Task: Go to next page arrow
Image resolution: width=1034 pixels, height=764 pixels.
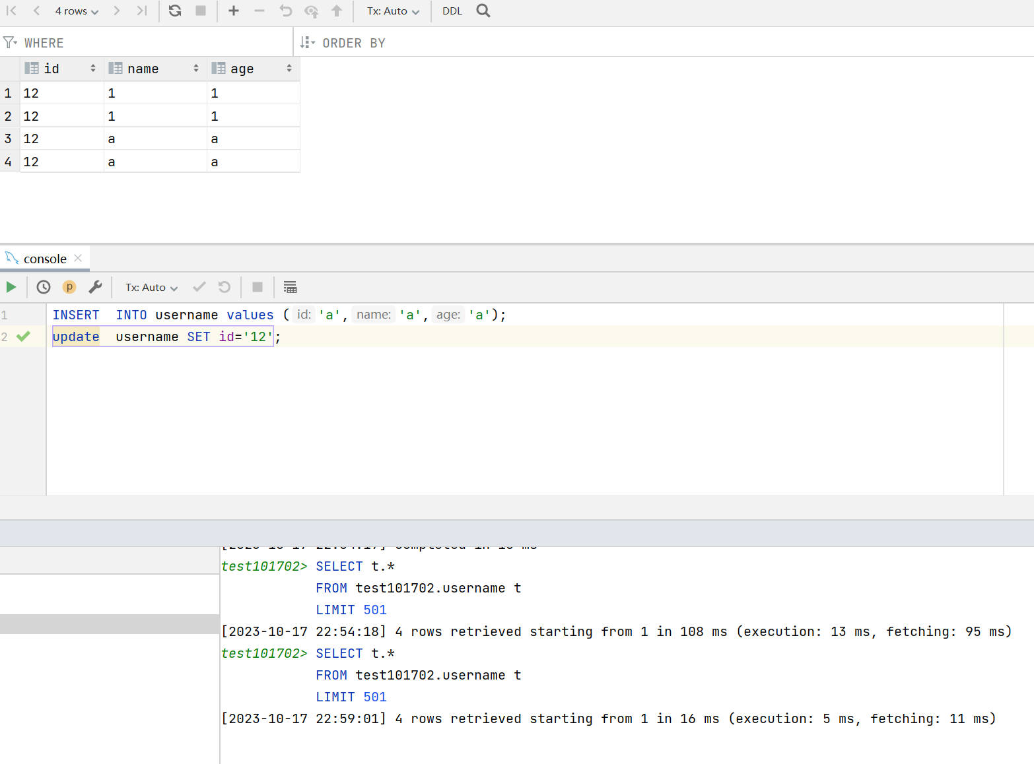Action: tap(117, 11)
